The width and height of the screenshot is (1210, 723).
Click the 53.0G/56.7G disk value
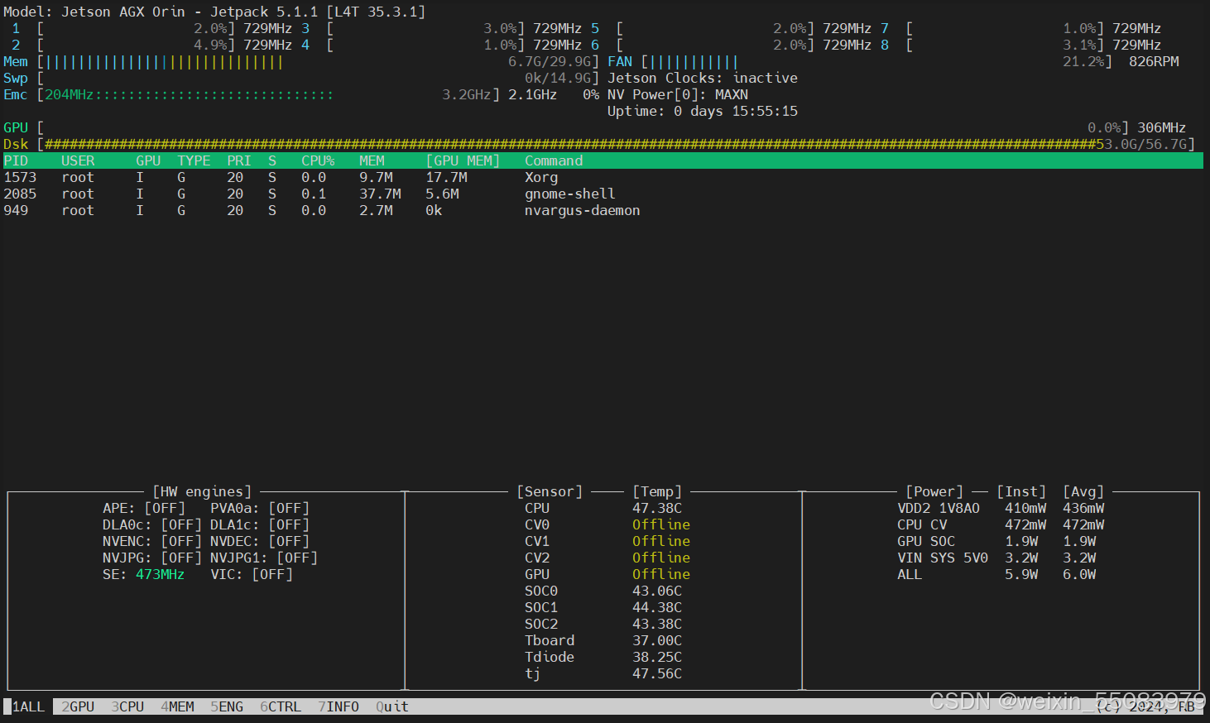(x=1141, y=144)
